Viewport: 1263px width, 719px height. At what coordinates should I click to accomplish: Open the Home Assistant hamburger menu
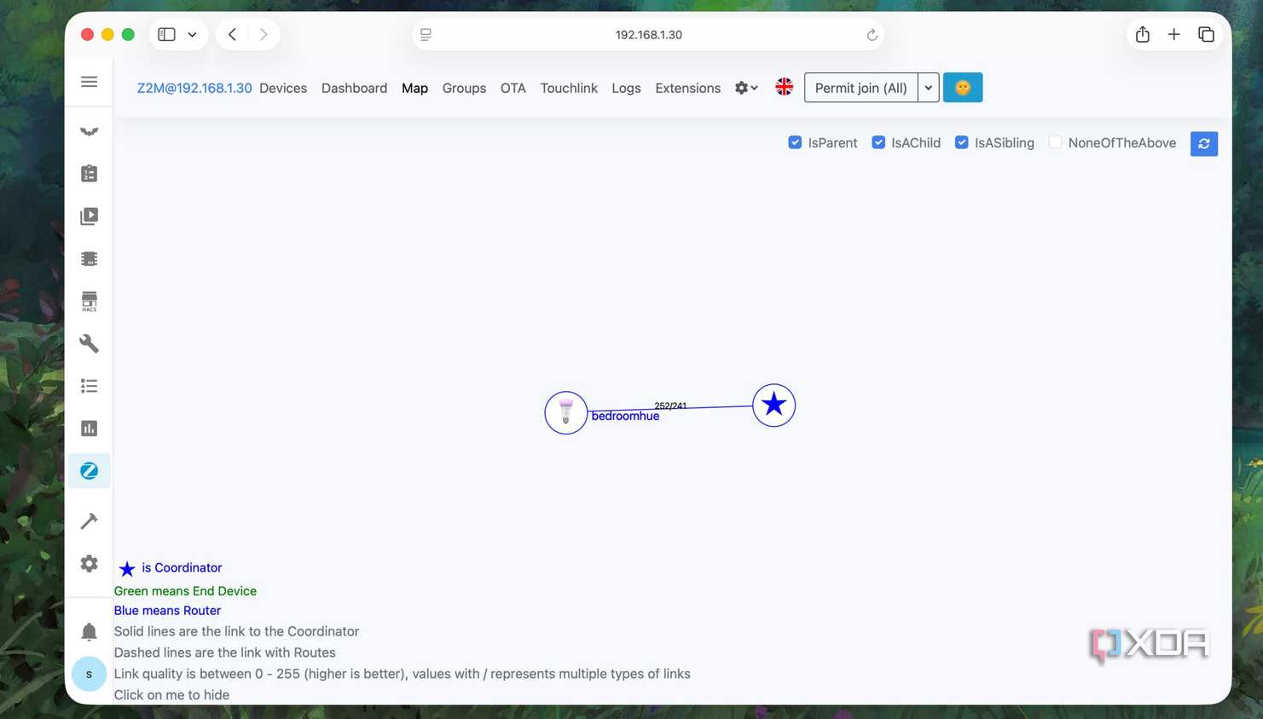(89, 82)
